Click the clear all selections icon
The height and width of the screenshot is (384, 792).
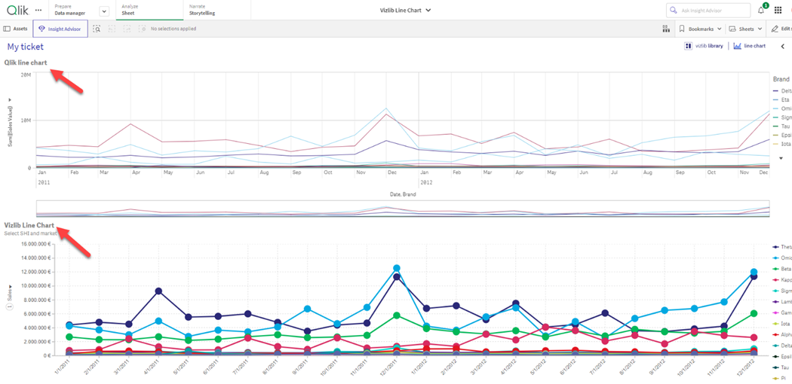tap(143, 29)
